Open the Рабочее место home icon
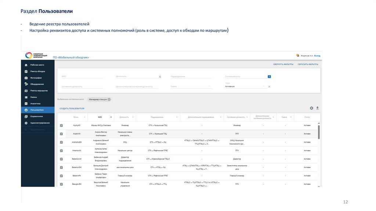376x211 pixels. click(26, 65)
